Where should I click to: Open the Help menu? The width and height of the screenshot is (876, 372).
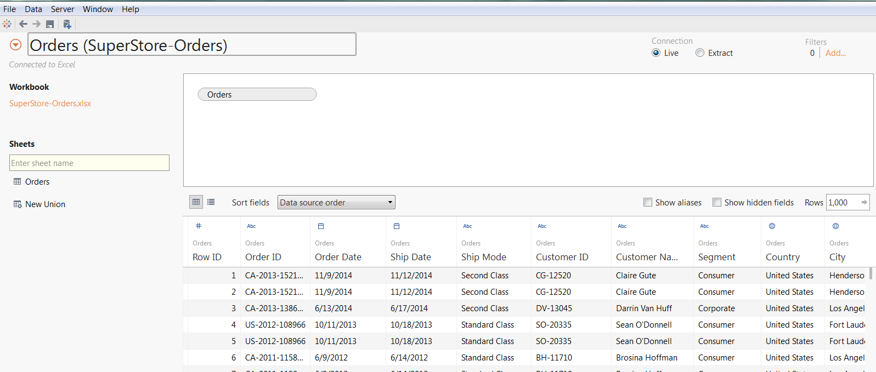131,9
